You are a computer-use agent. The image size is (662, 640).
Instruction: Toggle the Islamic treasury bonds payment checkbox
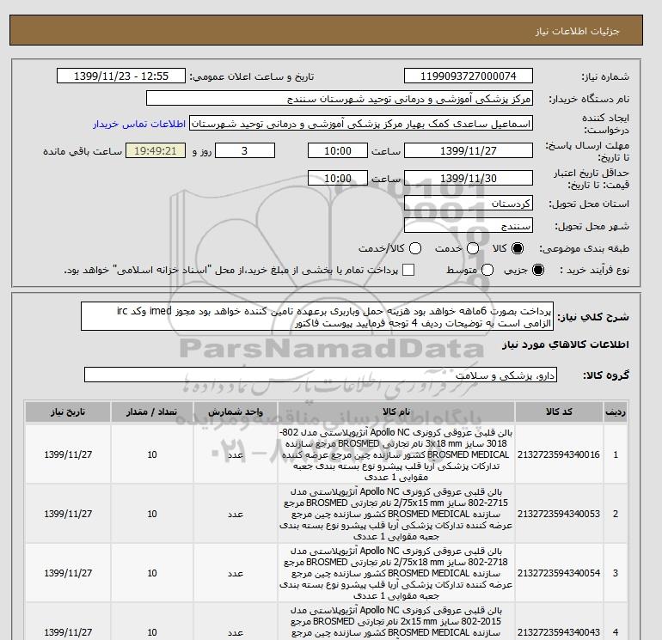point(408,270)
